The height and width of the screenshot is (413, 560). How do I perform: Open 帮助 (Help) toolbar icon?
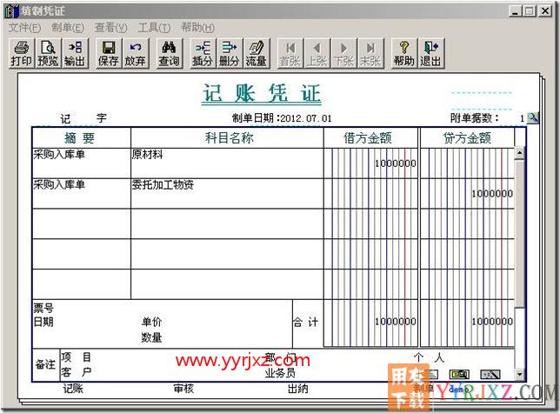point(404,54)
